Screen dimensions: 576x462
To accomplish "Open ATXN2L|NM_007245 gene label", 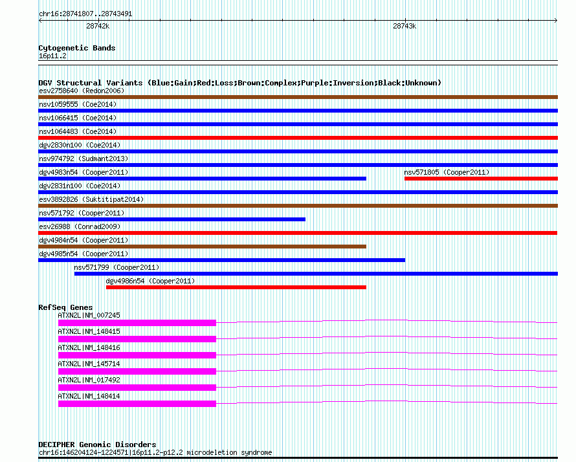I will point(89,315).
